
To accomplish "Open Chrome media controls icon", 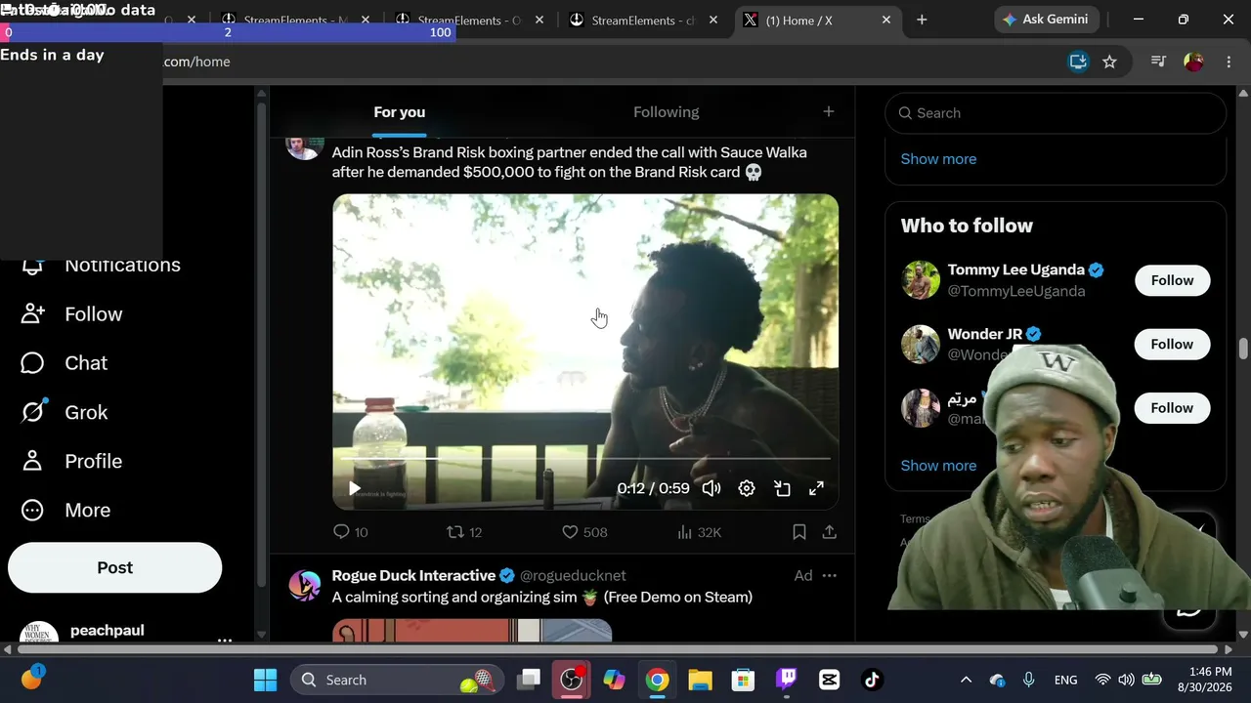I will tap(1158, 62).
